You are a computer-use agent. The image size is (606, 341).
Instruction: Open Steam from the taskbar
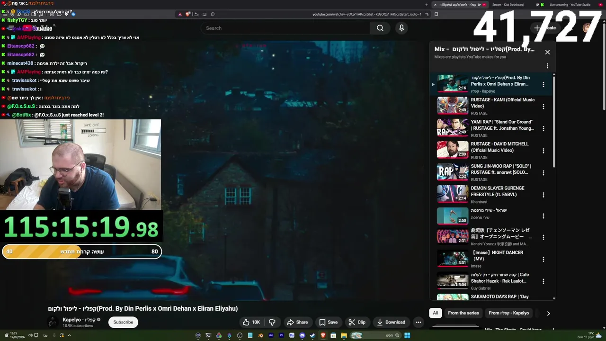pyautogui.click(x=312, y=335)
